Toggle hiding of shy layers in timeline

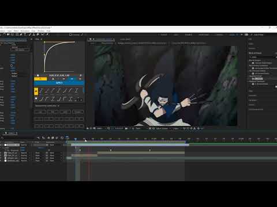point(48,137)
